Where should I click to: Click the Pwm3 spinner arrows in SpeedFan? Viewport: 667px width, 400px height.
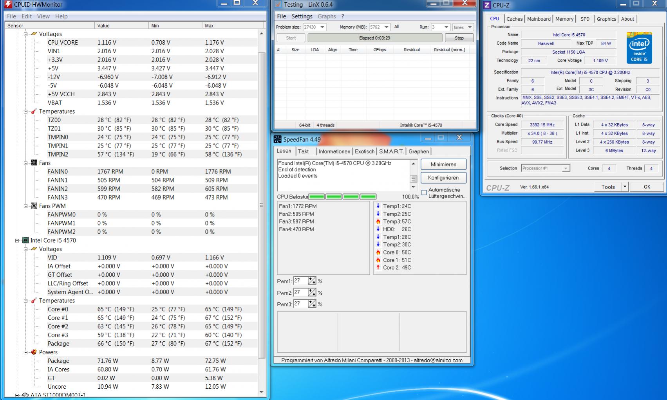312,304
